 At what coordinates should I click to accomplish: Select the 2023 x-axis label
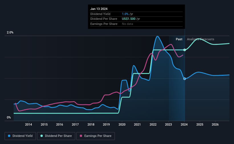coord(168,124)
